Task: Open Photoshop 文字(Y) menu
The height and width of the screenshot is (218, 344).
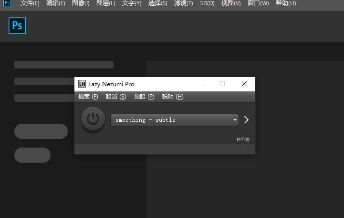Action: [132, 3]
